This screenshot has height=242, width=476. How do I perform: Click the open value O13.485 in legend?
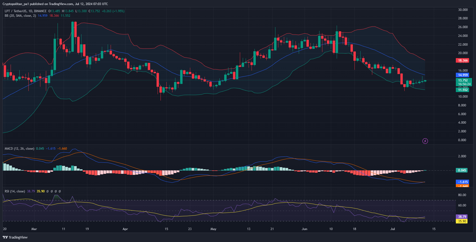click(x=54, y=11)
